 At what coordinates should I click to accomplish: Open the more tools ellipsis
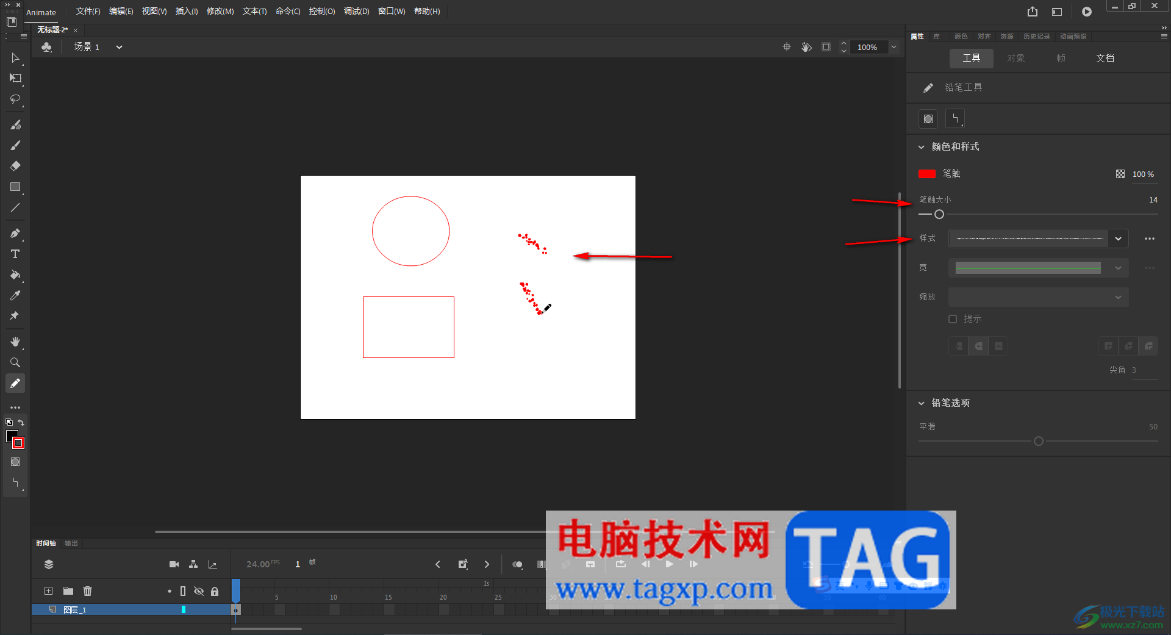pyautogui.click(x=15, y=407)
